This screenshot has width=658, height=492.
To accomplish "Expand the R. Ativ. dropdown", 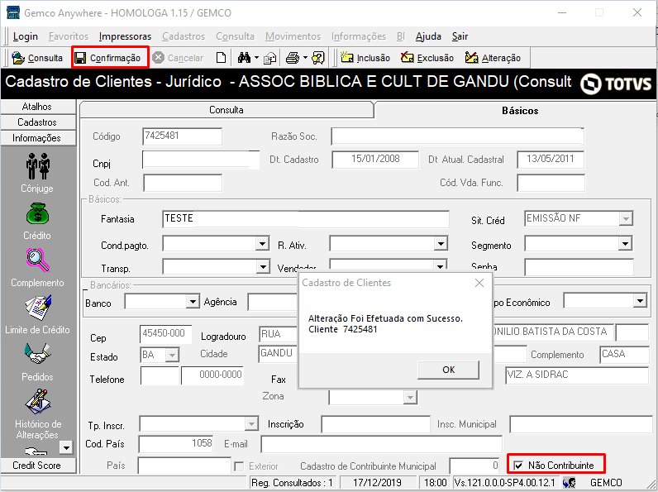I will click(x=441, y=243).
